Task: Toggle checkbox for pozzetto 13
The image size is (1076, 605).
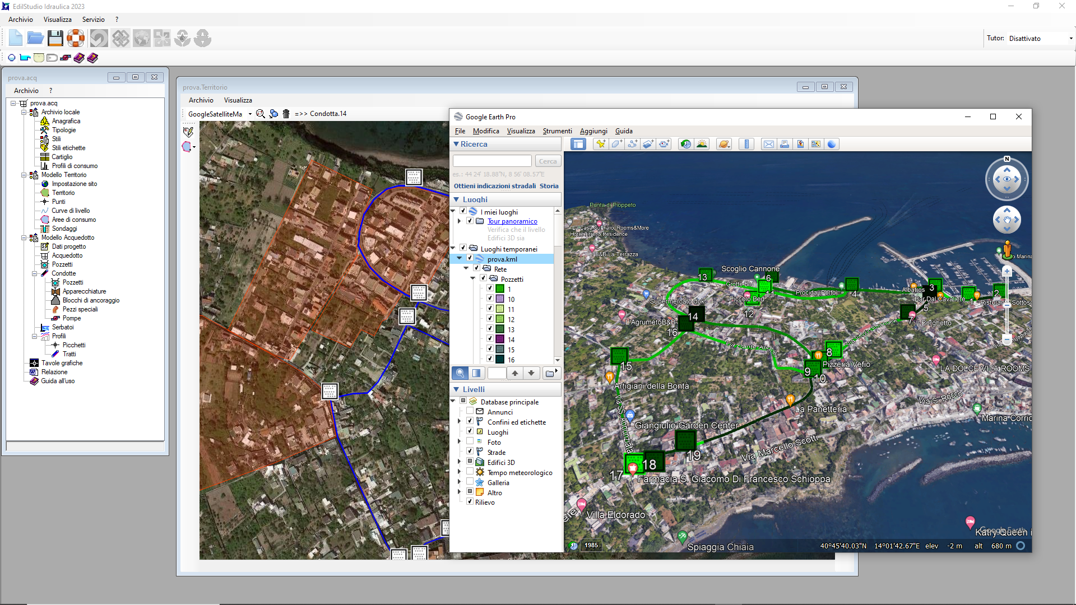Action: point(490,329)
